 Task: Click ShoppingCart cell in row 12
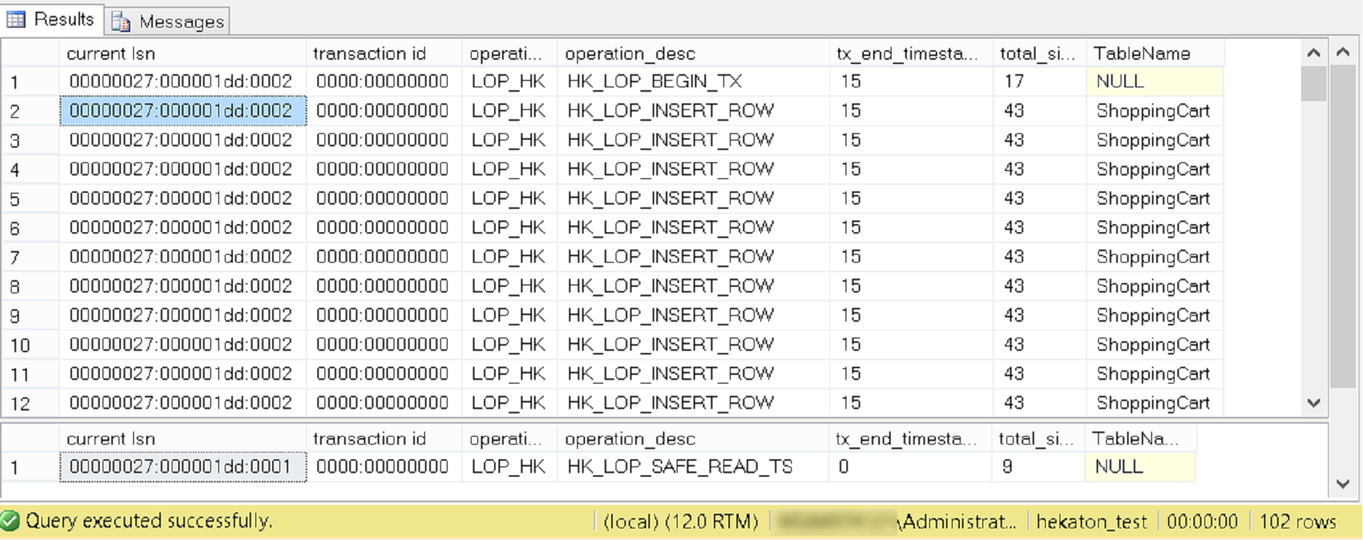tap(1154, 402)
